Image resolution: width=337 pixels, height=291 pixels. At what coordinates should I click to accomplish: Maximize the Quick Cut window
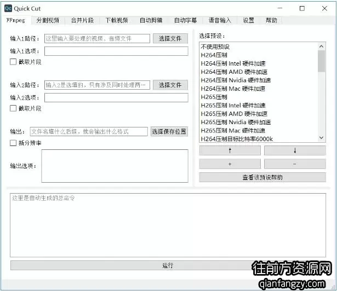[x=302, y=8]
